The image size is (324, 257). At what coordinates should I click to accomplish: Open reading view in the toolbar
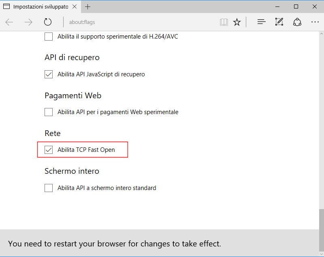tap(224, 22)
